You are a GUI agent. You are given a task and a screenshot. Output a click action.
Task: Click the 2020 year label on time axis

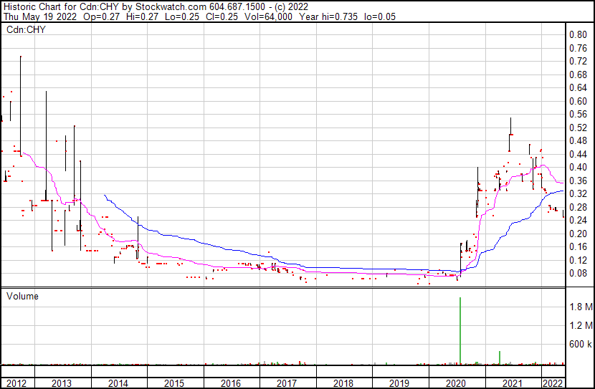coord(456,383)
